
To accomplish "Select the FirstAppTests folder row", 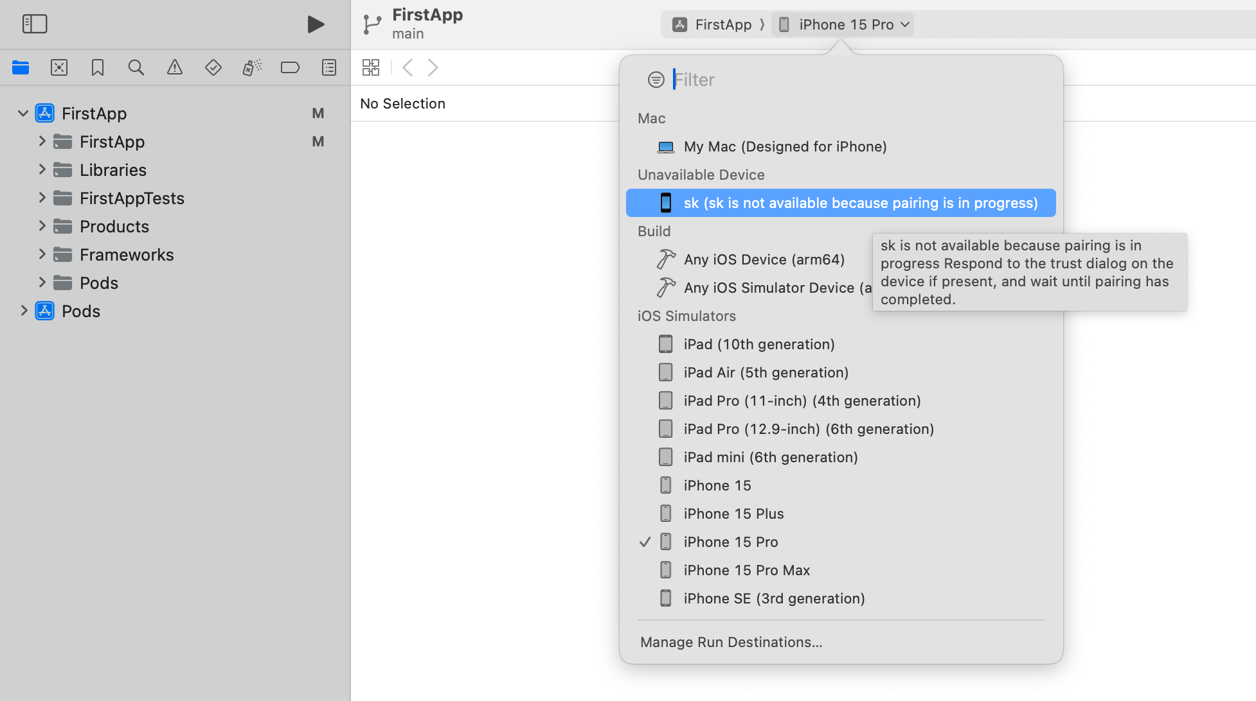I will pyautogui.click(x=175, y=198).
